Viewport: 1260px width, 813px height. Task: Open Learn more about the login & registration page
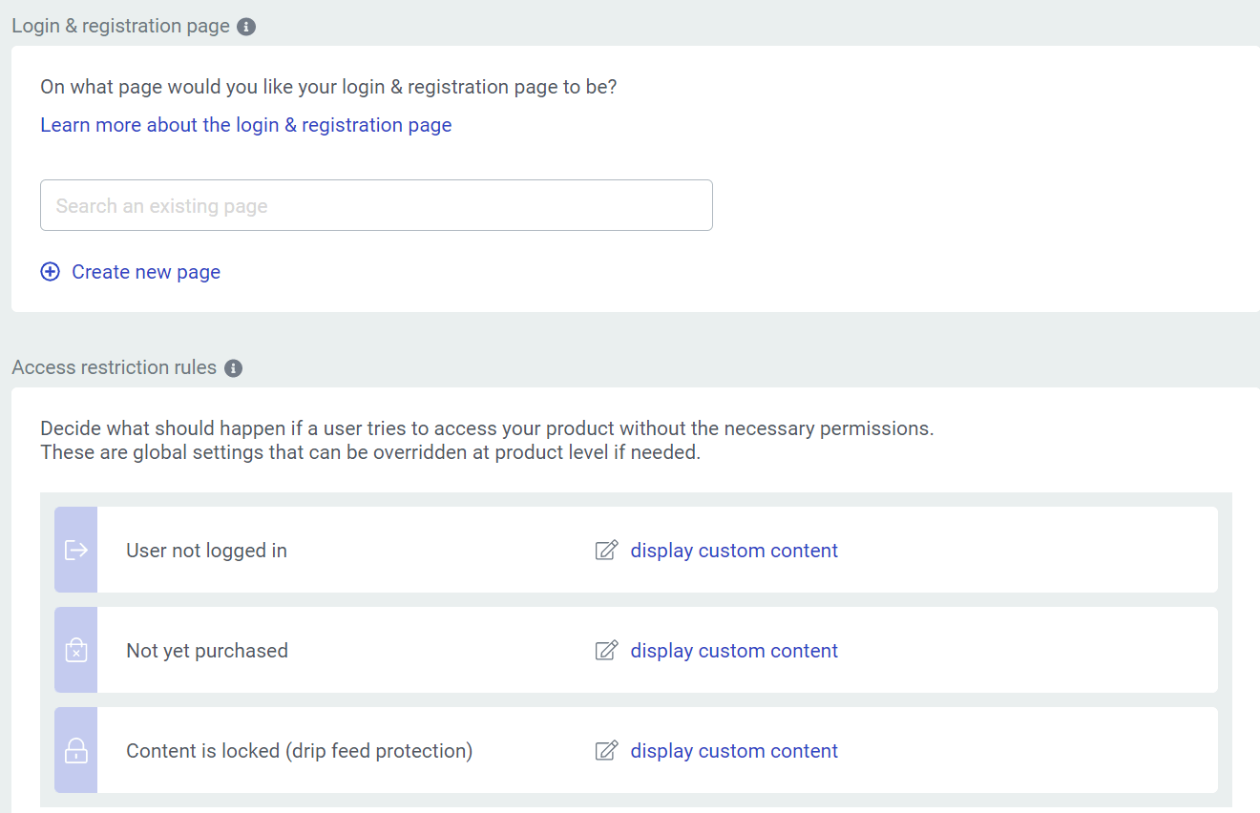245,125
